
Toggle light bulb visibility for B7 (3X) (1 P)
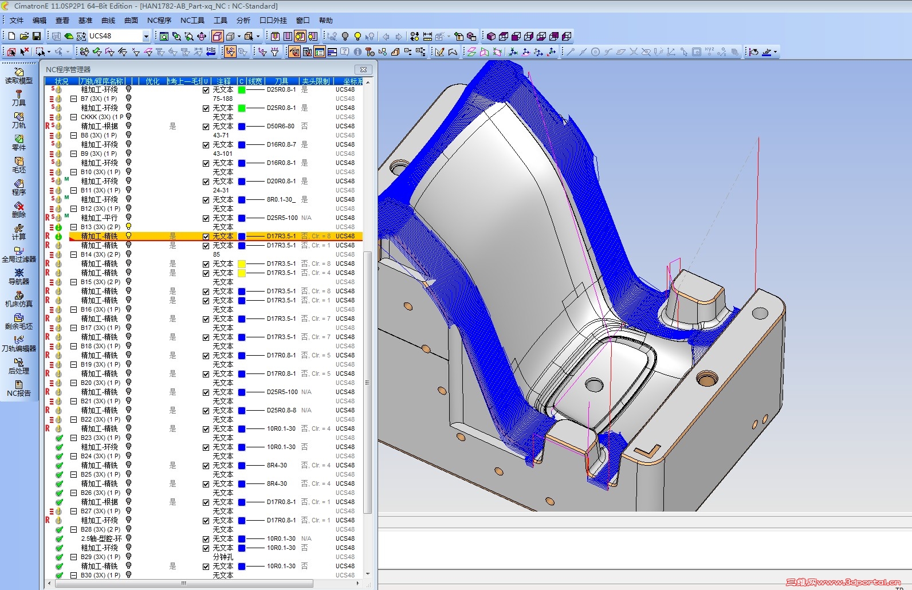click(128, 99)
